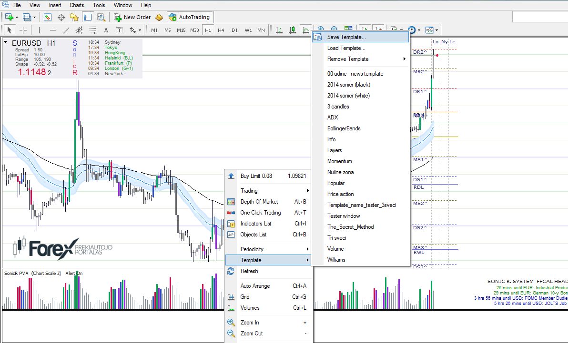Switch to the MN timeframe
Viewport: 568px width, 343px height.
(261, 30)
